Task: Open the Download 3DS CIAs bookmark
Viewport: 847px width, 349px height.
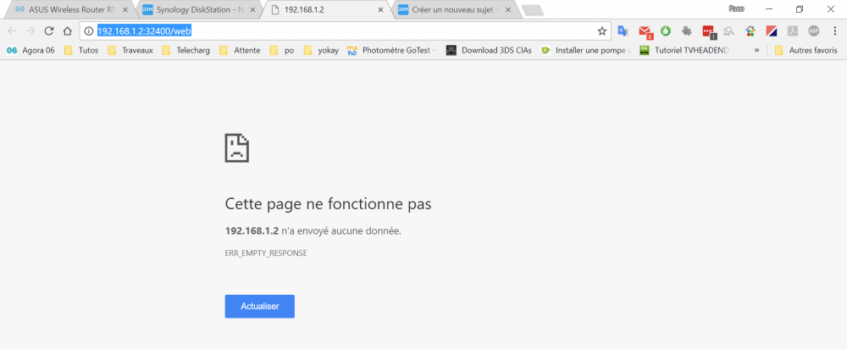Action: click(489, 50)
